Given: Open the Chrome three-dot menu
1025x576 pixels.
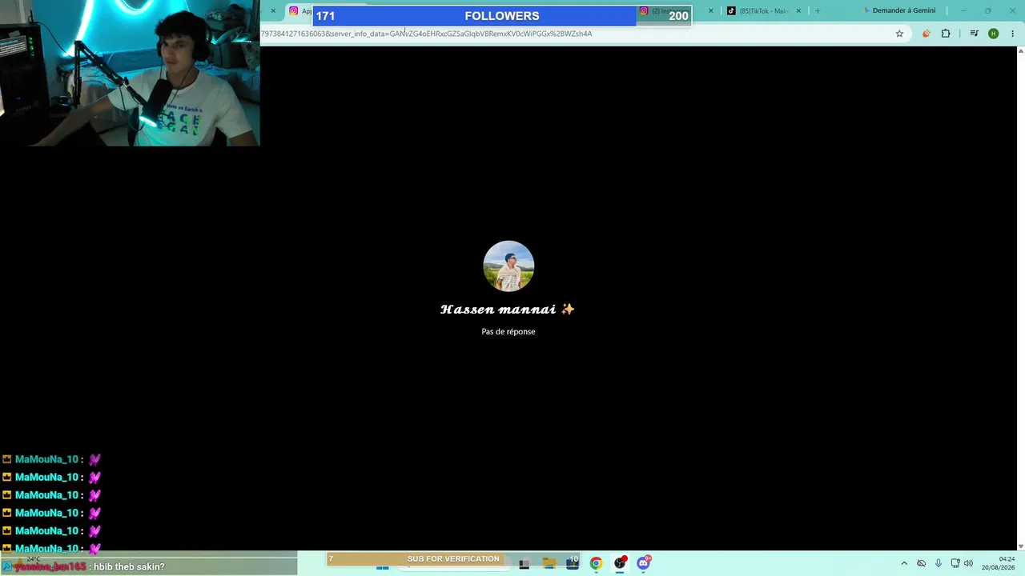Looking at the screenshot, I should tap(1013, 34).
